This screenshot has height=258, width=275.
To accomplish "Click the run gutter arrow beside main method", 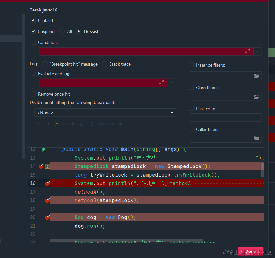I will 44,149.
